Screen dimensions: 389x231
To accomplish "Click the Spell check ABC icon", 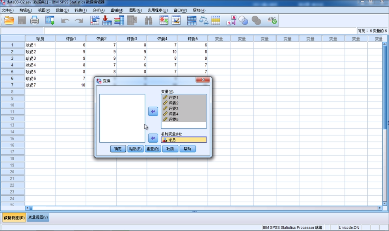I will tap(272, 20).
